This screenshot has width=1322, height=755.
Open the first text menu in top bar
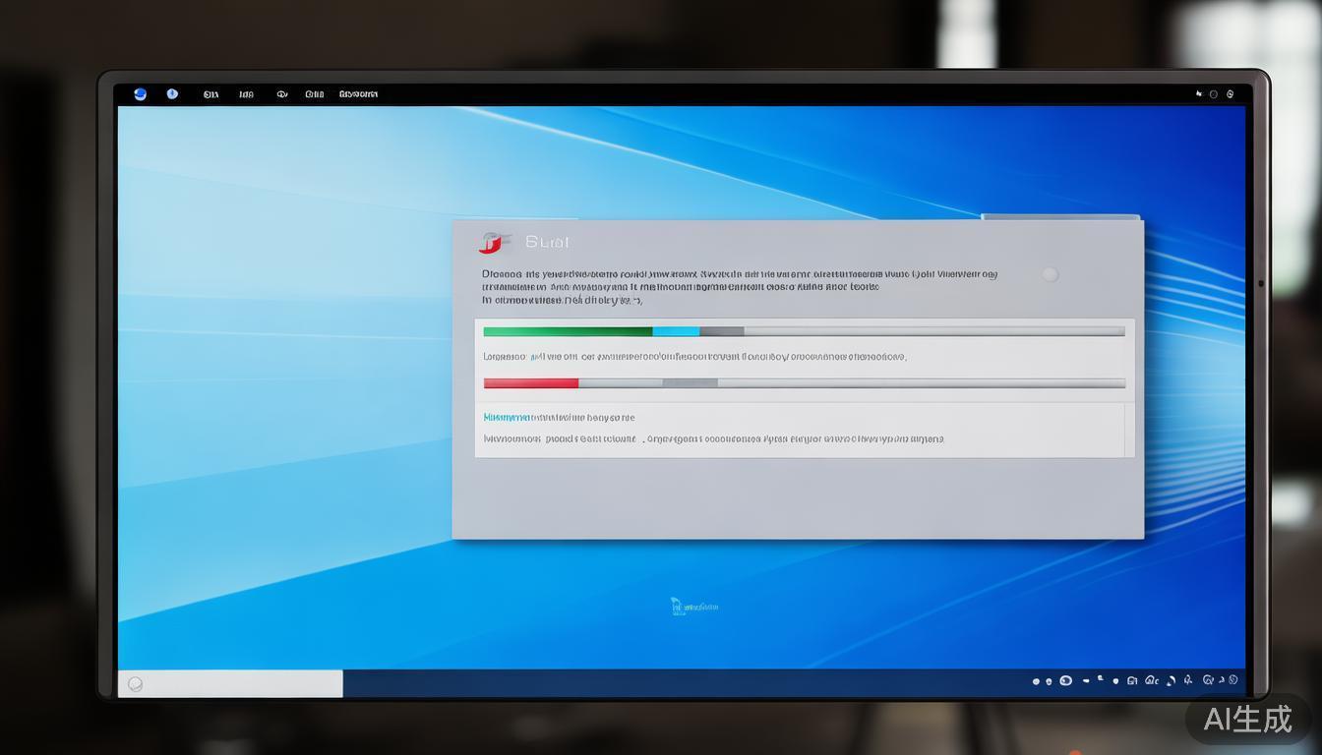click(210, 94)
